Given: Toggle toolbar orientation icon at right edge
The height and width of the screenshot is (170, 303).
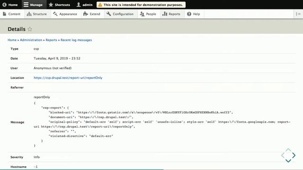Looking at the screenshot, I should point(298,14).
